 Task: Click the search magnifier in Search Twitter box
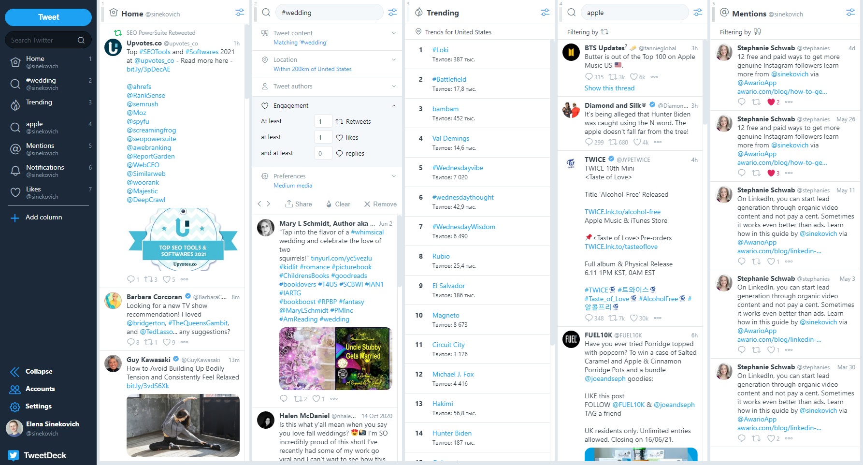coord(81,40)
